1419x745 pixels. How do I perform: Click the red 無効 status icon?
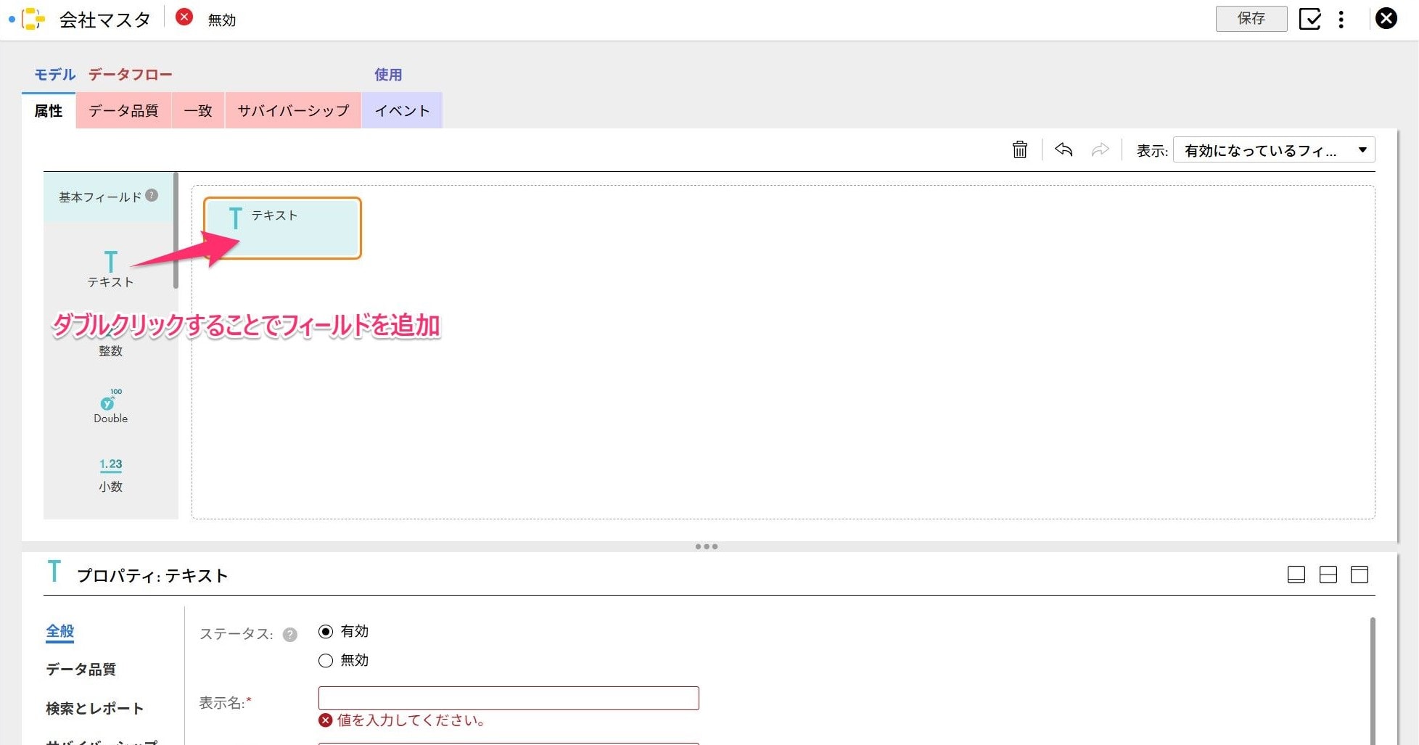(x=184, y=17)
